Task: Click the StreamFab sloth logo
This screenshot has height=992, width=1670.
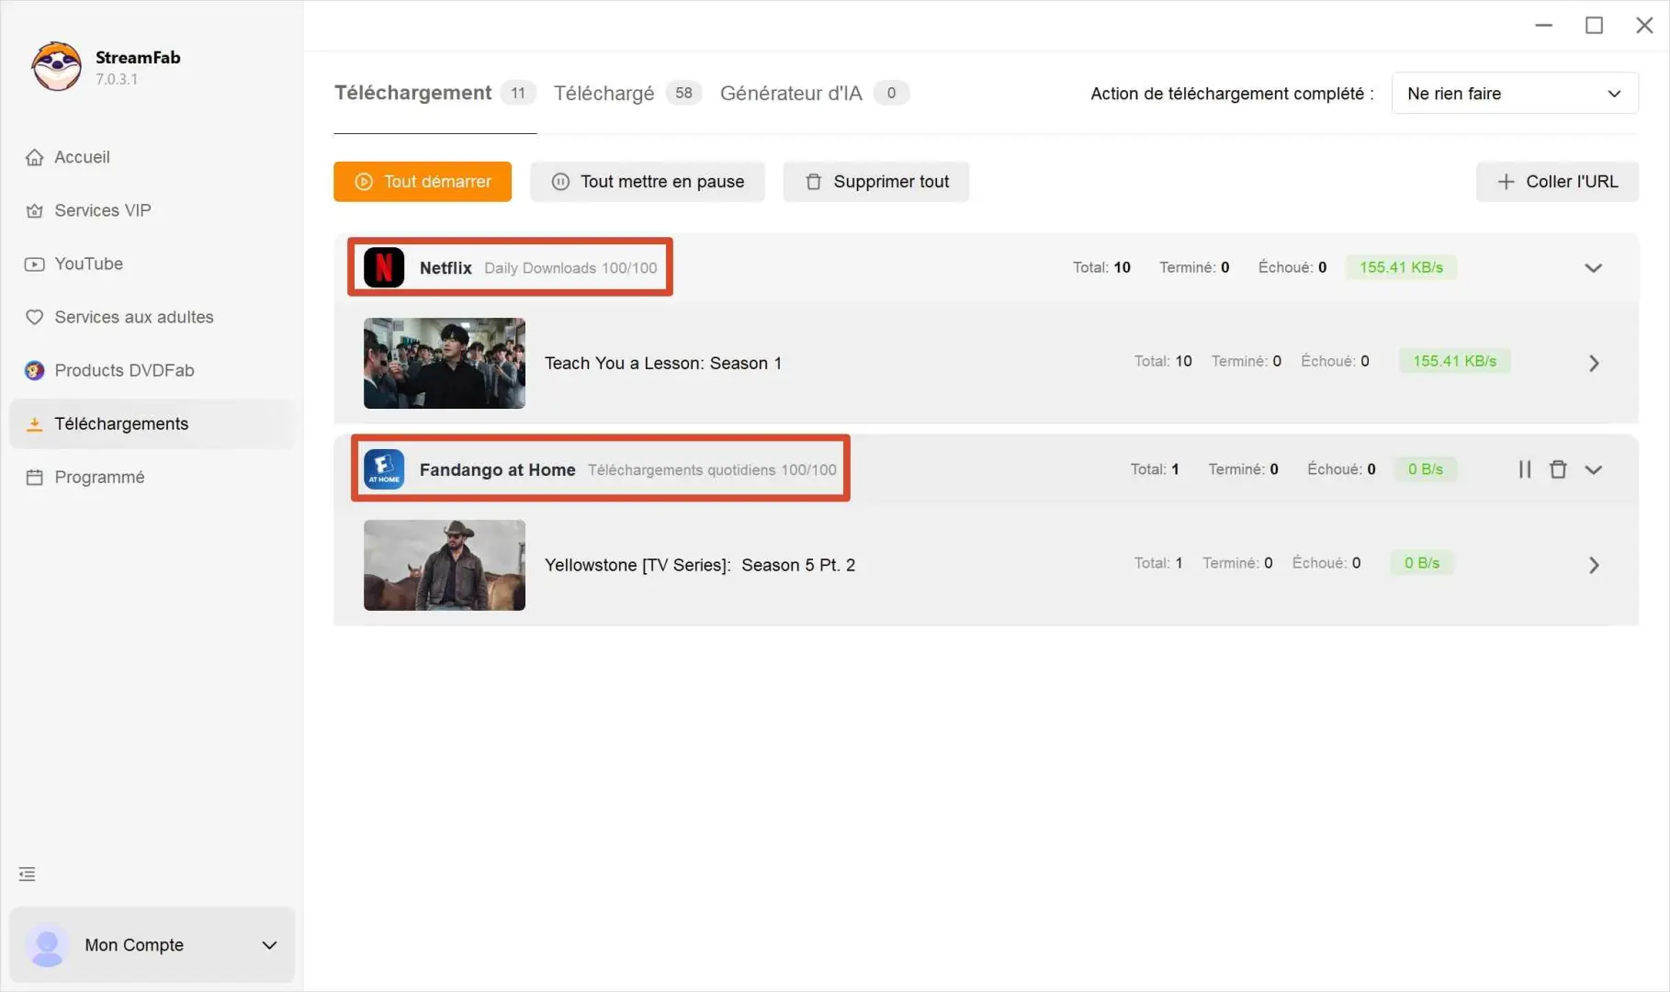Action: pyautogui.click(x=56, y=66)
